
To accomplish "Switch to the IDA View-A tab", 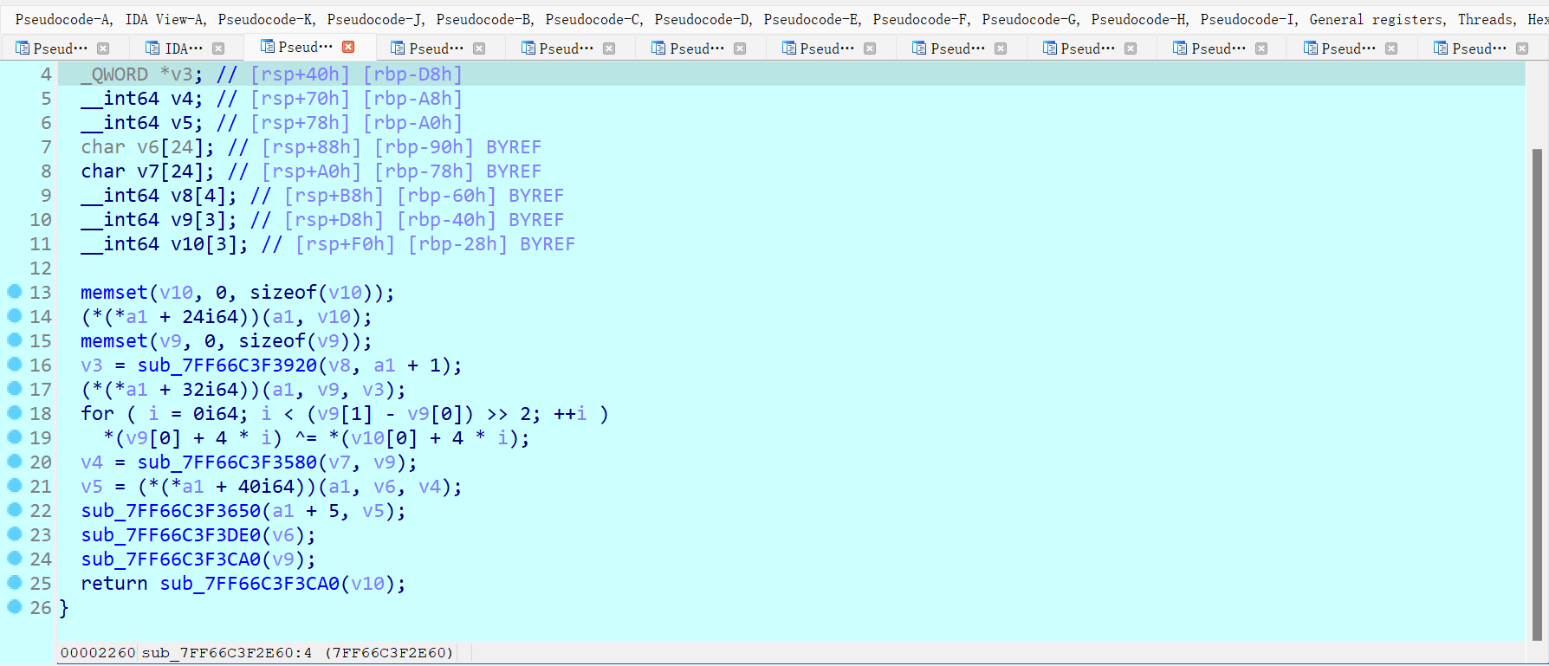I will pos(183,48).
